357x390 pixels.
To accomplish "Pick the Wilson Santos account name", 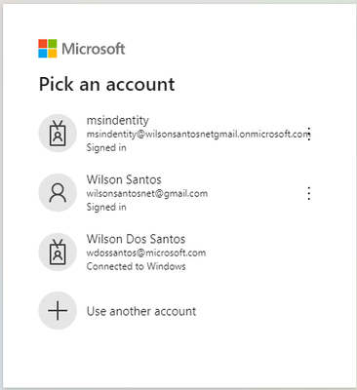I will 124,179.
